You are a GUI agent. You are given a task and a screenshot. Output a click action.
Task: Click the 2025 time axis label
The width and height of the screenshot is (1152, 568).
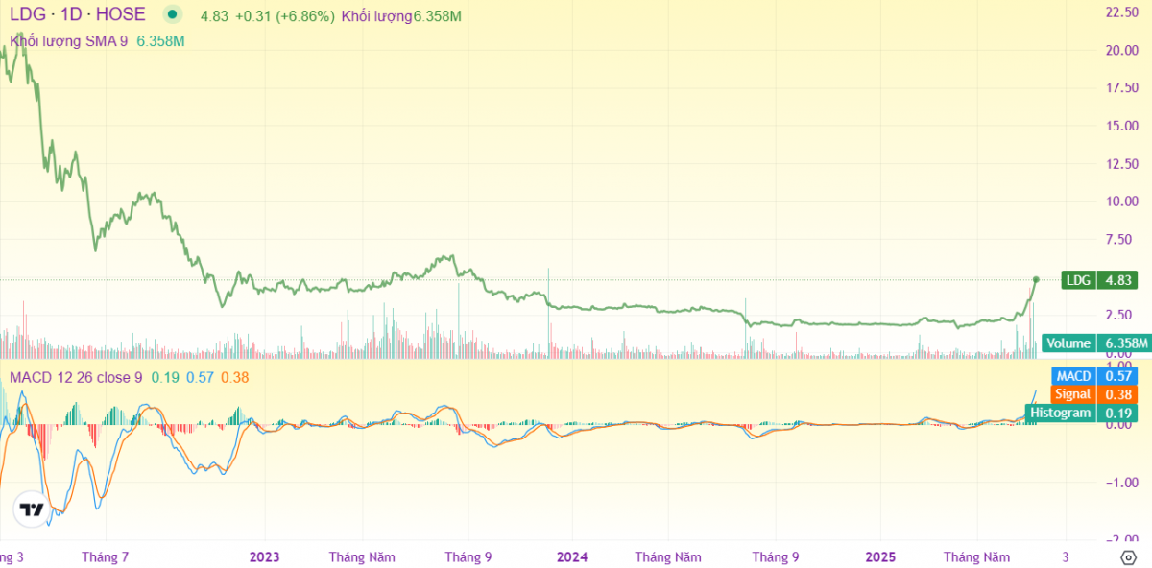click(881, 556)
